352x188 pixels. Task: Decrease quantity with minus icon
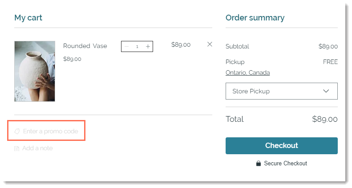(127, 46)
